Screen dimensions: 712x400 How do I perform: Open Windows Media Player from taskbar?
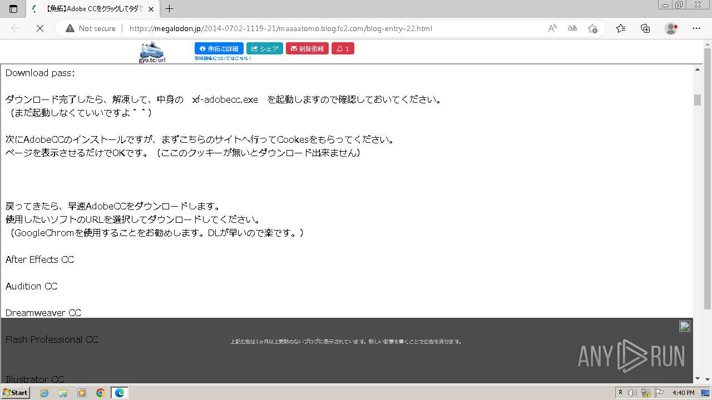(x=82, y=393)
